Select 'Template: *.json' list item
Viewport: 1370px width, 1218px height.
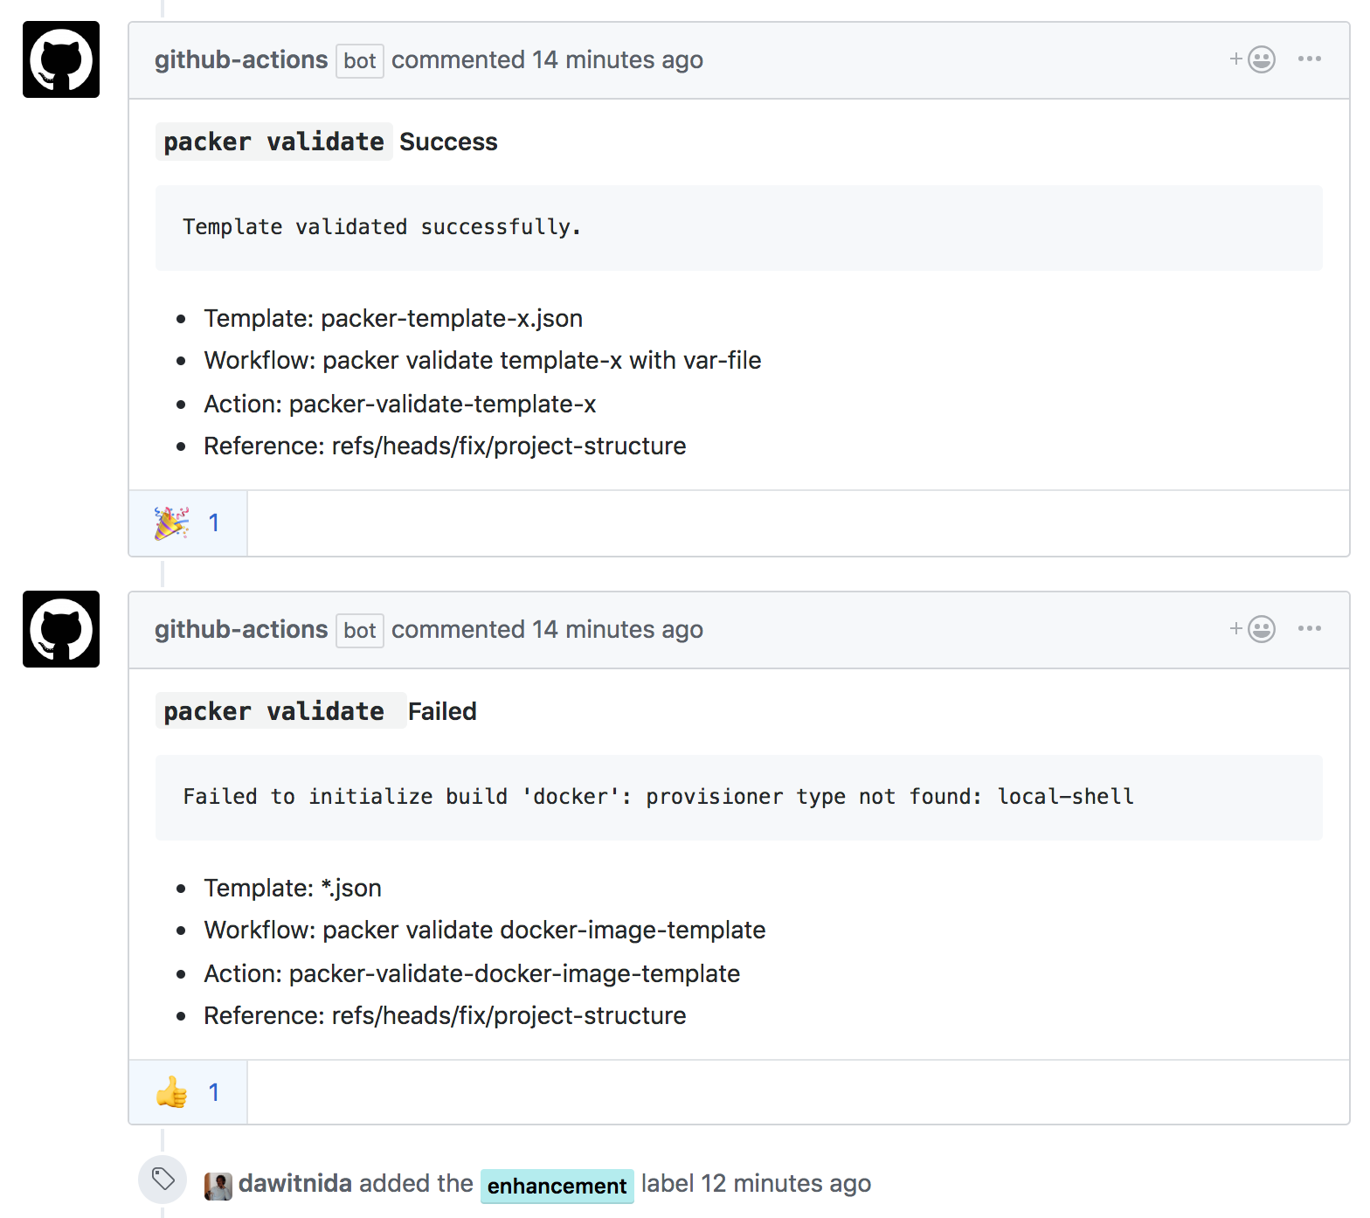click(293, 888)
